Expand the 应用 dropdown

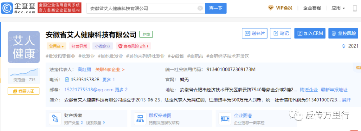(338, 8)
